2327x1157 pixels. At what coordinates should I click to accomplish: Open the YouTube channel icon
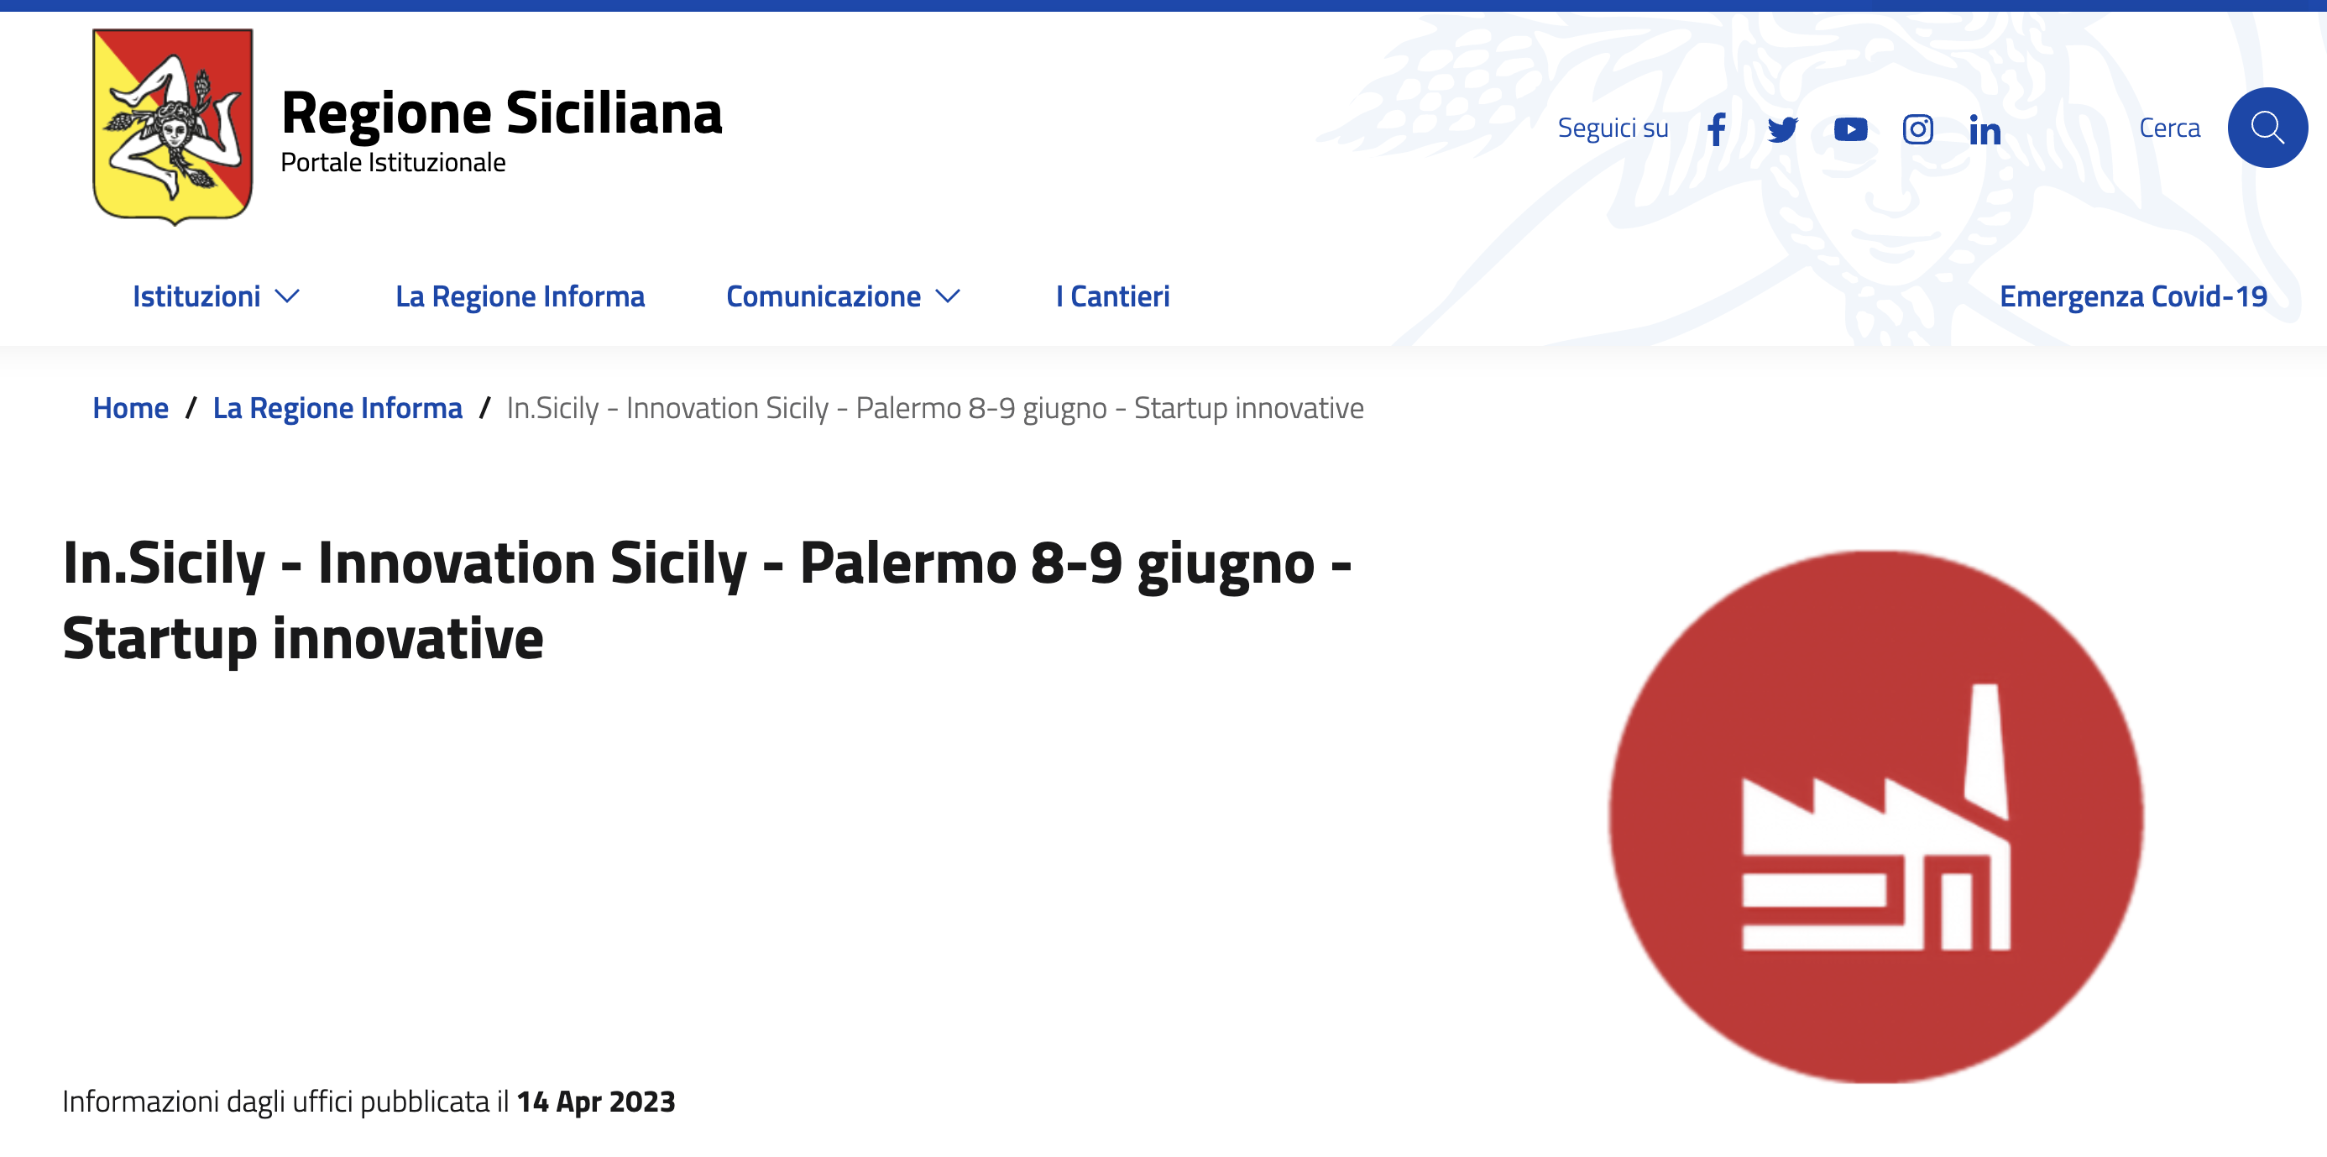click(1851, 129)
